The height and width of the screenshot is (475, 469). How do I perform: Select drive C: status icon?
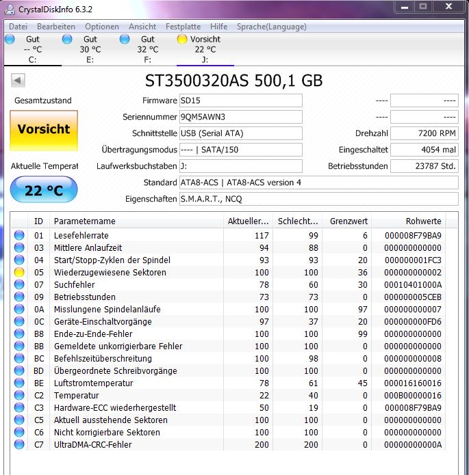click(10, 39)
